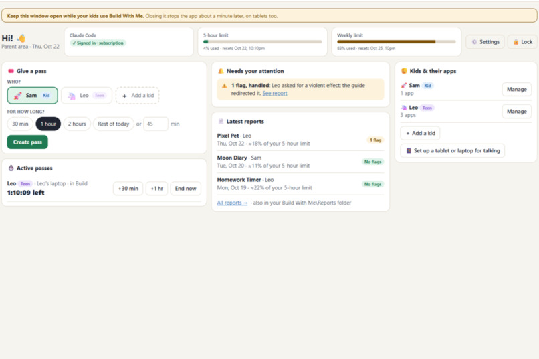This screenshot has height=359, width=539.
Task: Click the '83% used · resets Oct 25' text
Action: click(x=366, y=48)
